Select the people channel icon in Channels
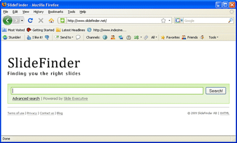The image size is (237, 143). pyautogui.click(x=113, y=37)
